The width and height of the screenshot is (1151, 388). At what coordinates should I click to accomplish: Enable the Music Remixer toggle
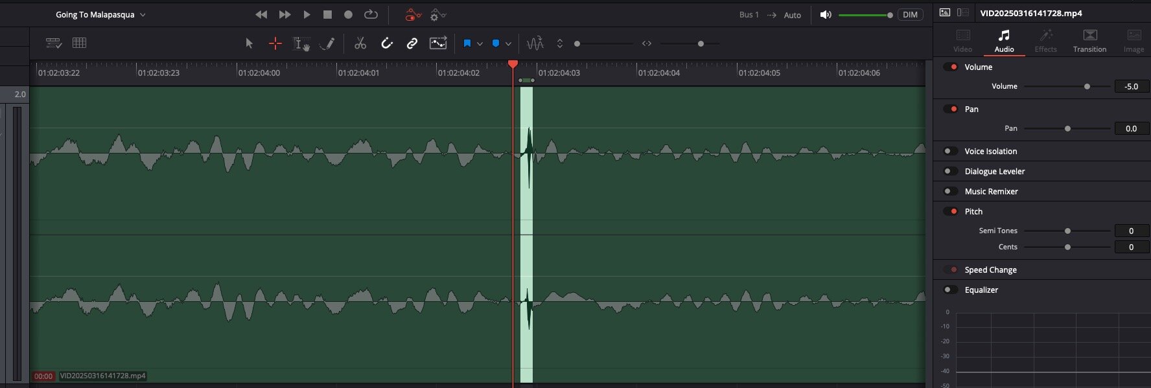(951, 191)
